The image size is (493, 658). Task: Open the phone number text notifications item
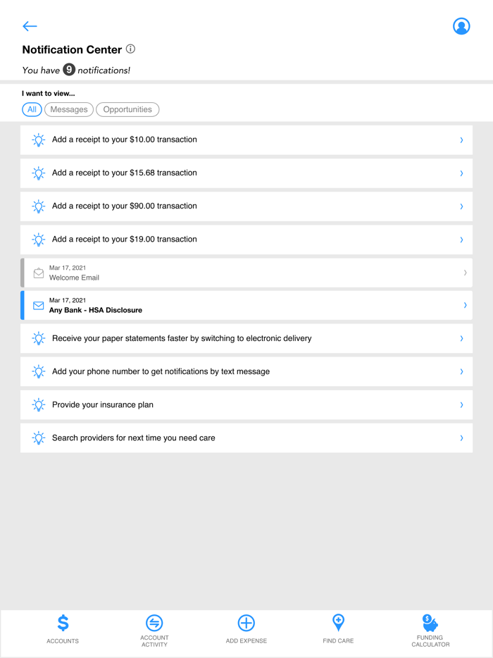pyautogui.click(x=245, y=371)
